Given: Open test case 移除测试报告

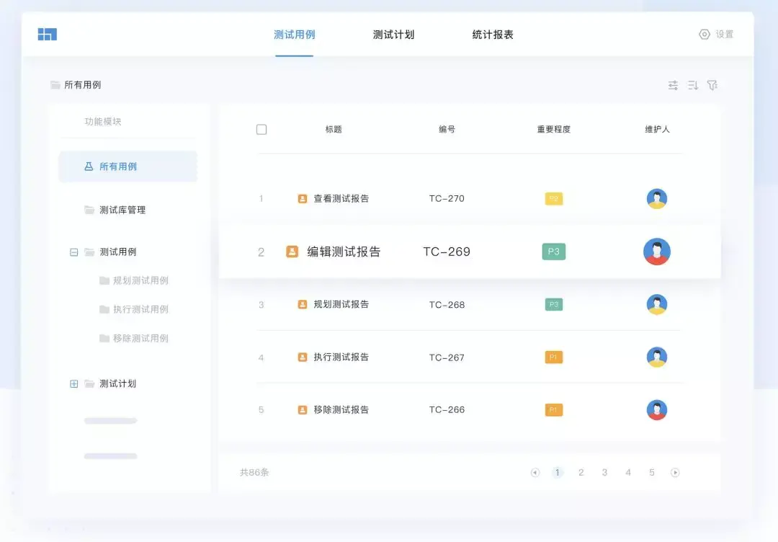Looking at the screenshot, I should click(341, 409).
